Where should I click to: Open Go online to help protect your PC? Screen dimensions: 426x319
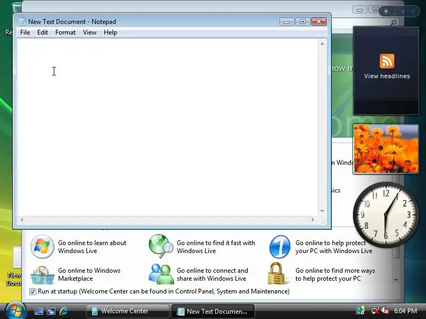334,247
